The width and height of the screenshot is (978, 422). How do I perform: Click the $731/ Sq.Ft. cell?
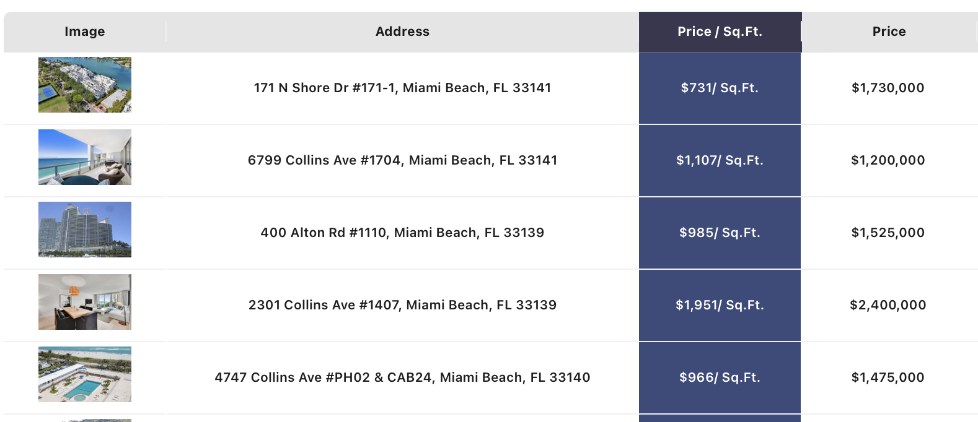coord(720,88)
